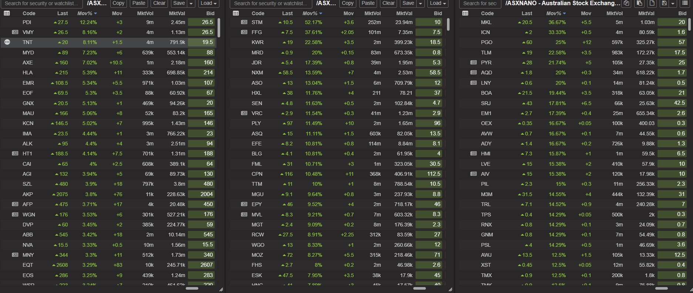Screen dimensions: 693x293
Task: Click the announcement icon beside LNY
Action: [x=474, y=83]
